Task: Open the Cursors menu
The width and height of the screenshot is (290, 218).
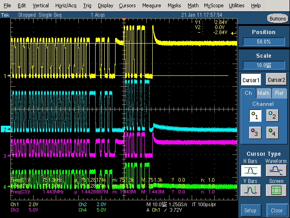Action: click(x=127, y=5)
